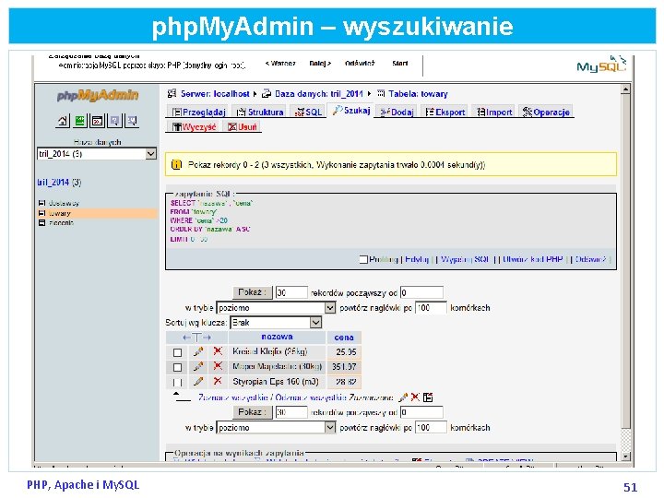664x498 pixels.
Task: Click the edit pencil icon beside Zaznaczone
Action: [x=403, y=397]
